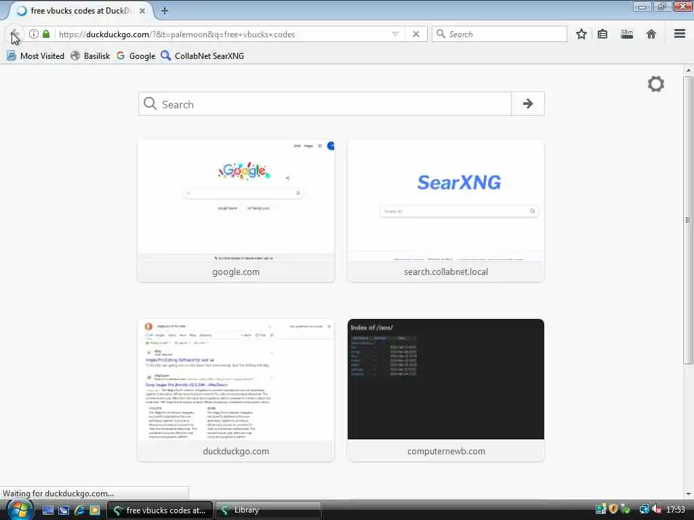
Task: Open the Most Visited bookmarks folder
Action: pyautogui.click(x=36, y=56)
